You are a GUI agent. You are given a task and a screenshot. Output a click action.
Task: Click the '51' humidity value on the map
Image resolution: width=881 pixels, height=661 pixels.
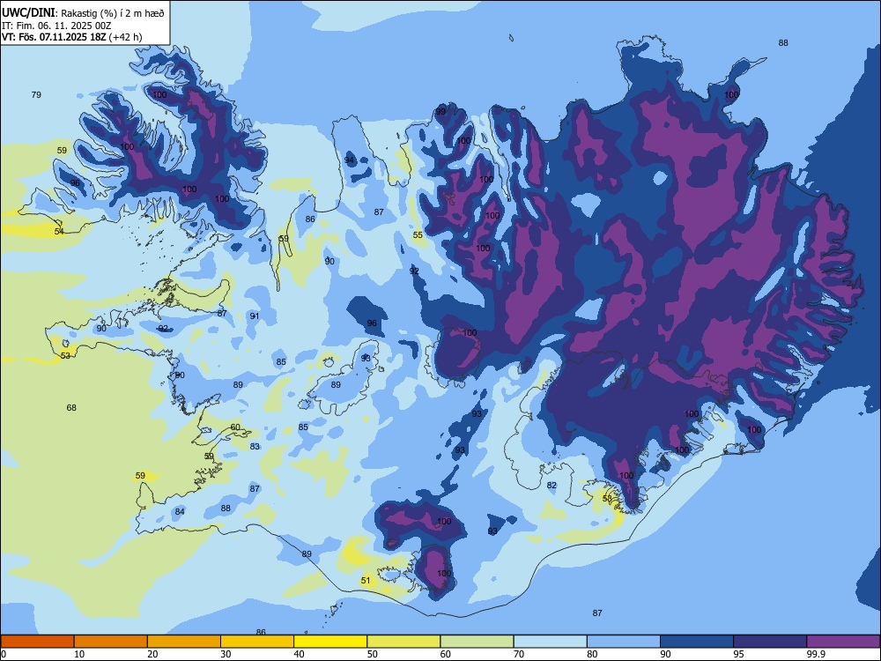366,581
